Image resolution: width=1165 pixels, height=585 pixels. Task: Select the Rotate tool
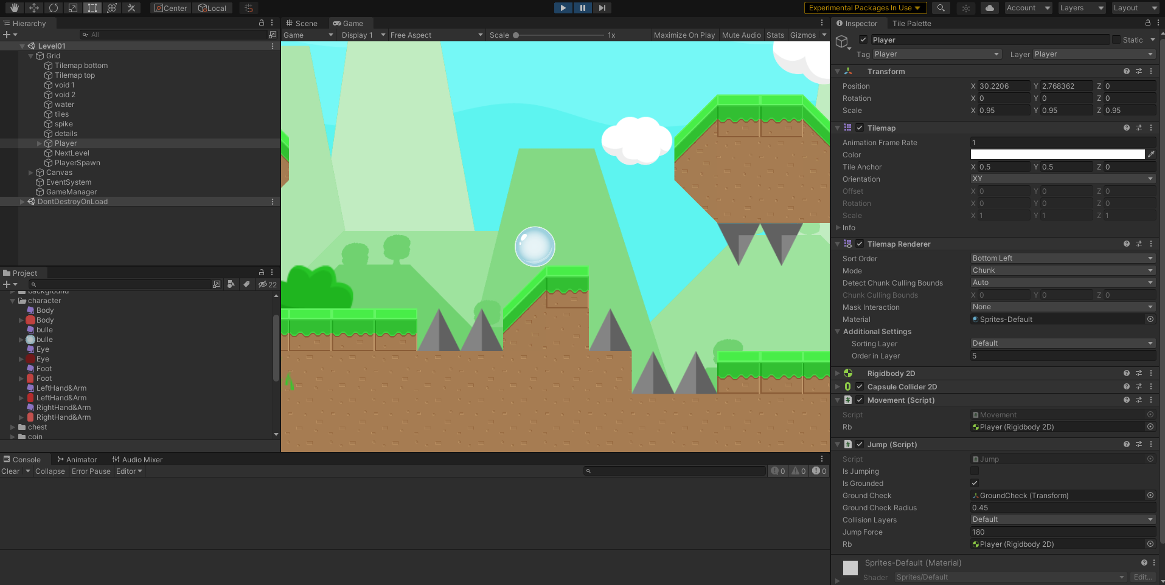pyautogui.click(x=54, y=8)
